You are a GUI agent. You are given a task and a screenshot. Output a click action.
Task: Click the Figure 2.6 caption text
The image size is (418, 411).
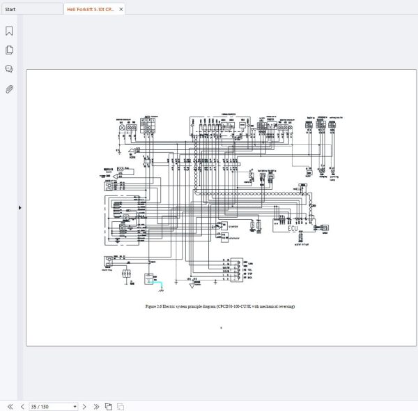(x=220, y=306)
